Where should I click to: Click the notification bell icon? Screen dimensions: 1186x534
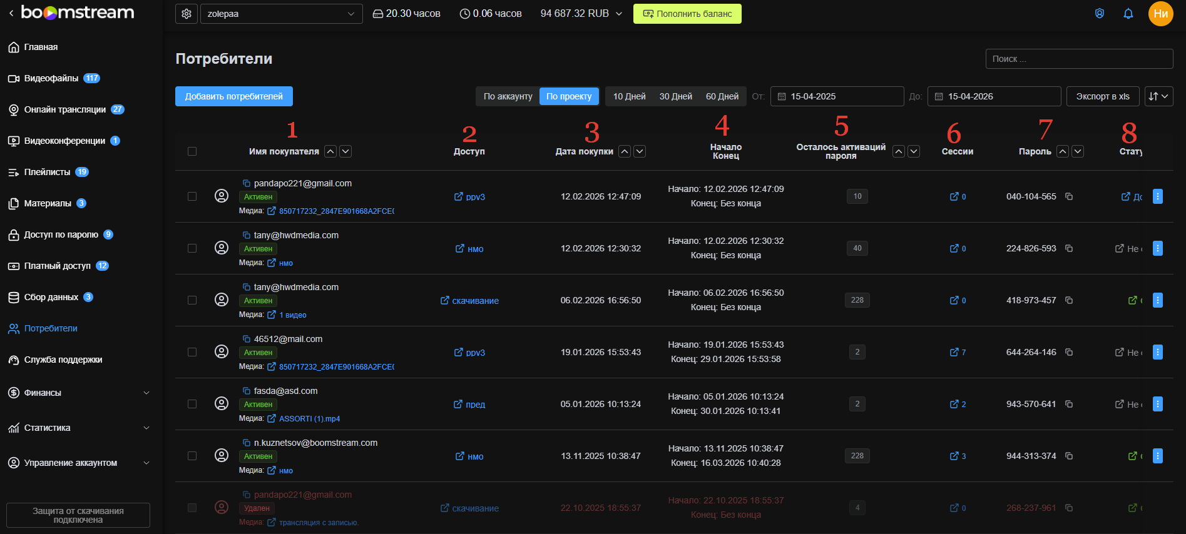point(1128,14)
